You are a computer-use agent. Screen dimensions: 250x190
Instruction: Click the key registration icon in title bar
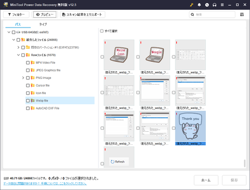[192, 5]
